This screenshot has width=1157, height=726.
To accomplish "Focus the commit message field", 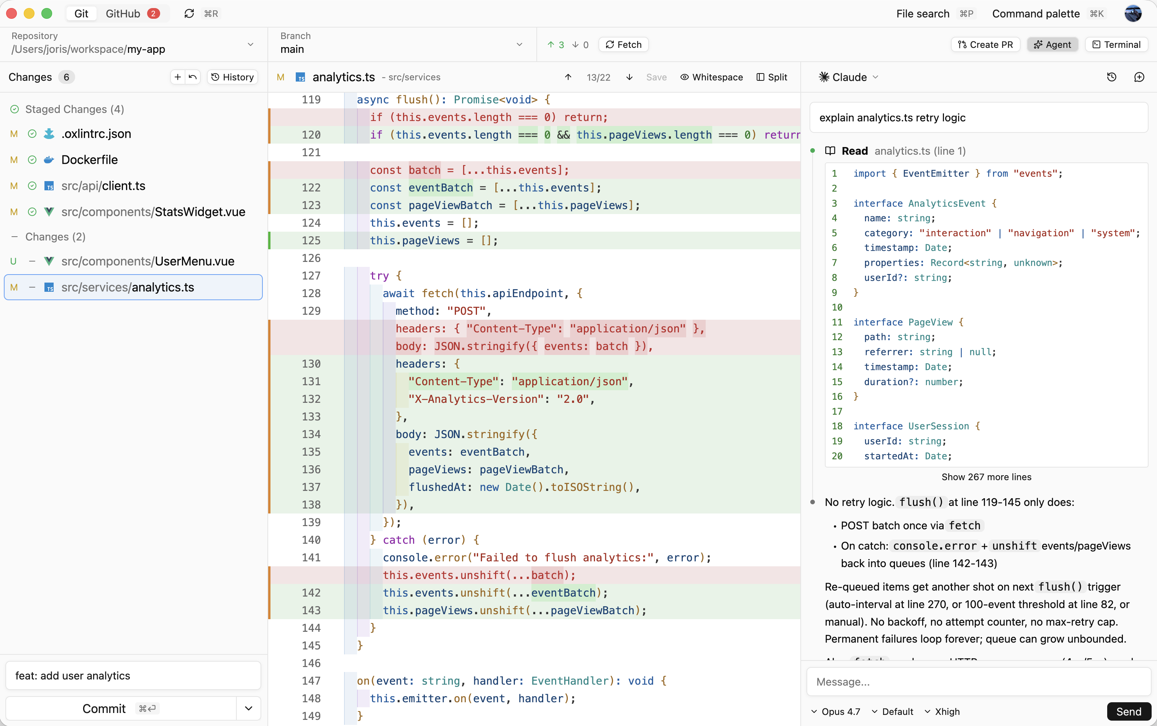I will pyautogui.click(x=134, y=675).
